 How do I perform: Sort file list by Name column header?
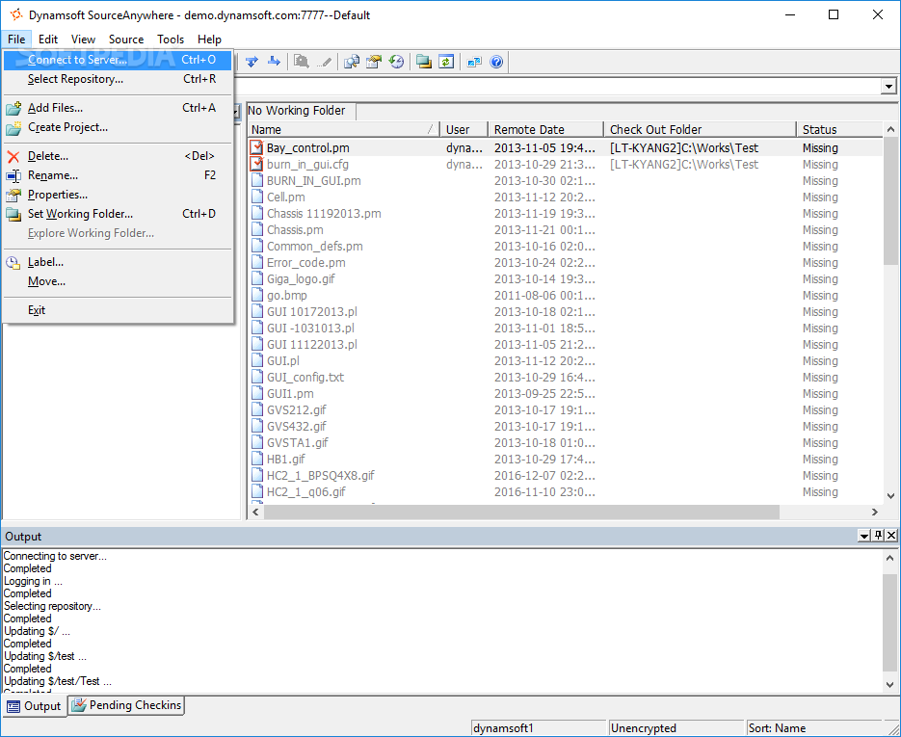pos(344,130)
